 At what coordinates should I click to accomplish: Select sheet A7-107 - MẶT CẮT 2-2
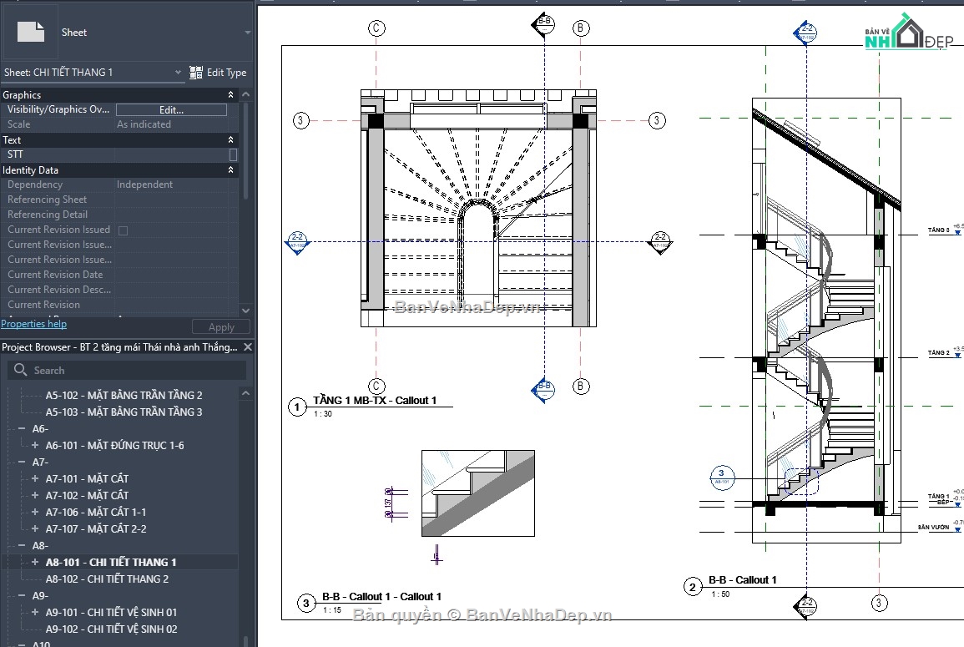tap(96, 528)
